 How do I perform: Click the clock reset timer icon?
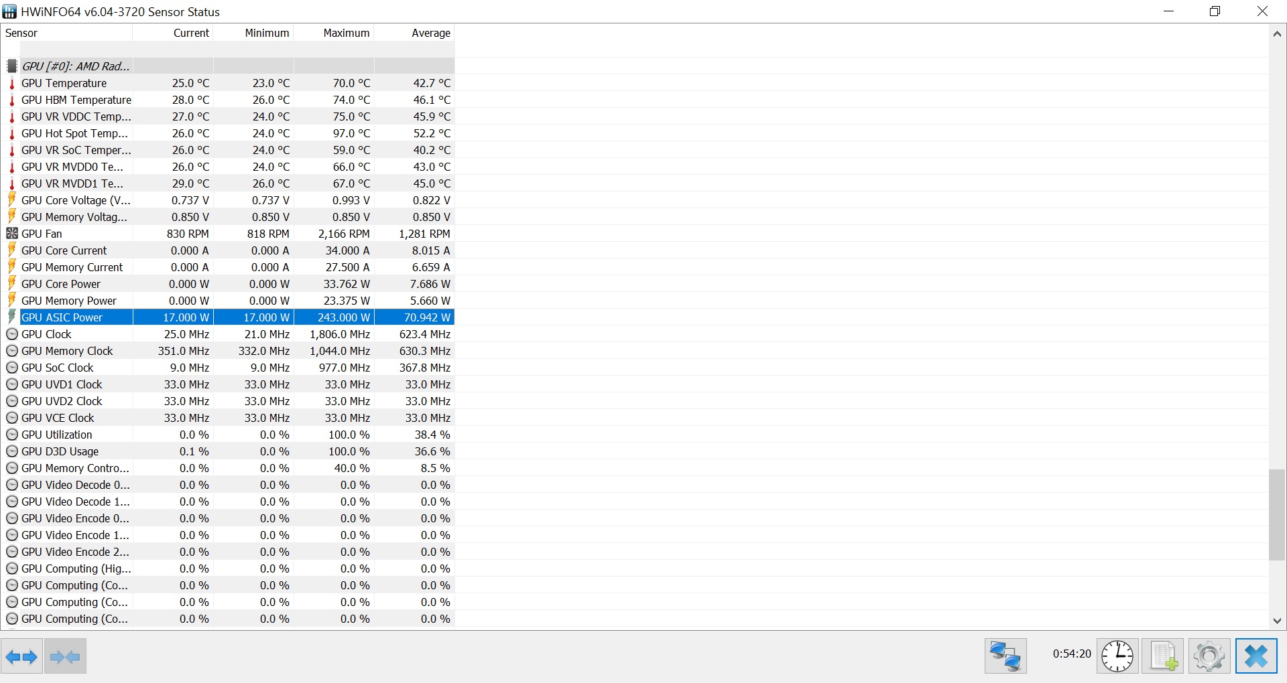(x=1117, y=656)
